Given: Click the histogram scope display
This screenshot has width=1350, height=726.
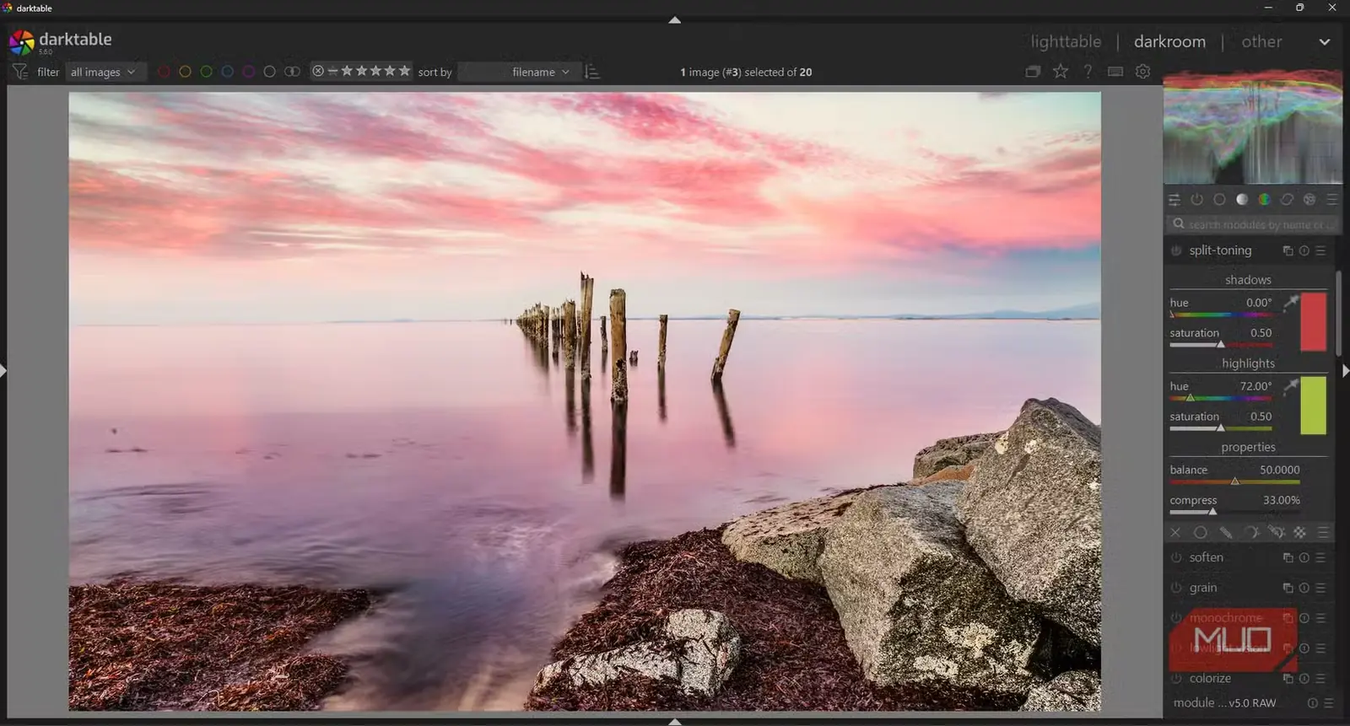Looking at the screenshot, I should tap(1253, 127).
